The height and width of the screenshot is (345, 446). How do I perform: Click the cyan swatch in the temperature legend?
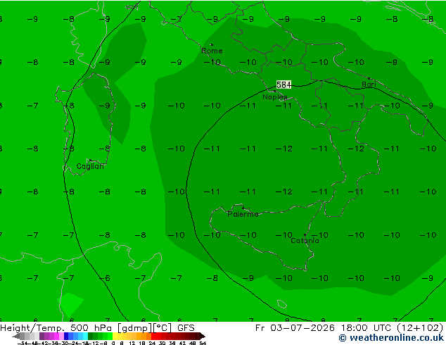(x=85, y=336)
